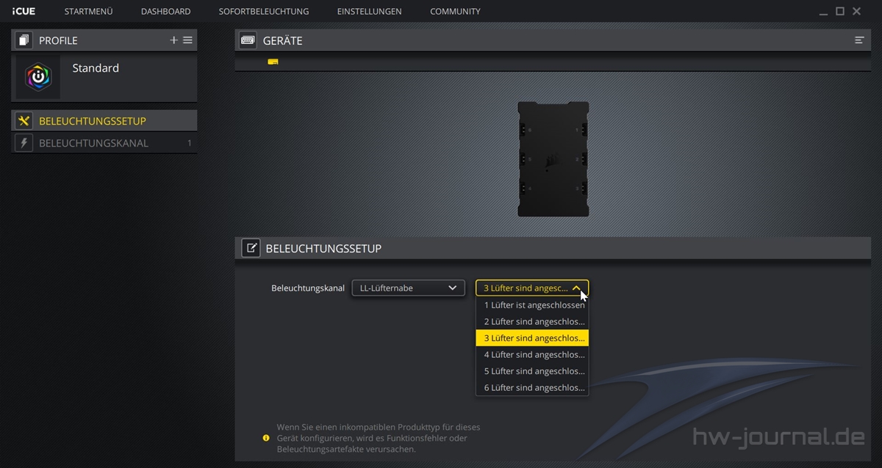Open the COMMUNITY menu
Screen dimensions: 882x468
[455, 11]
